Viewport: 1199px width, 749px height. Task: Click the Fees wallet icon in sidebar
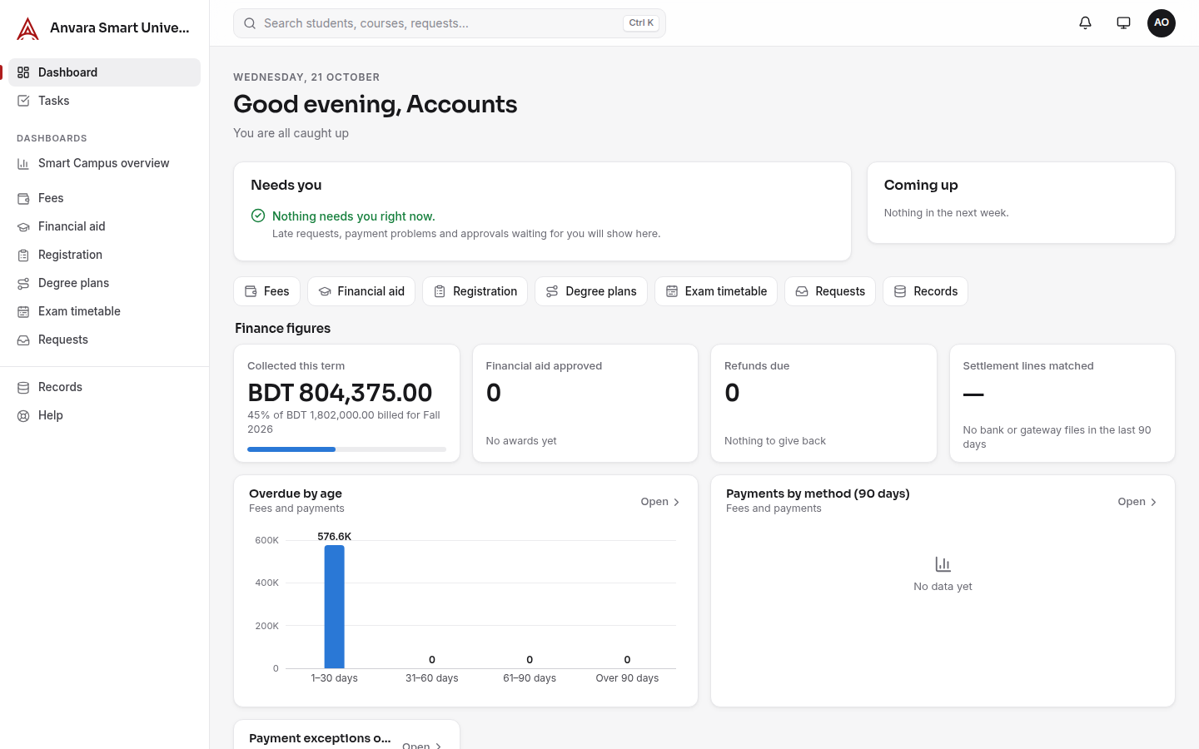[x=23, y=198]
